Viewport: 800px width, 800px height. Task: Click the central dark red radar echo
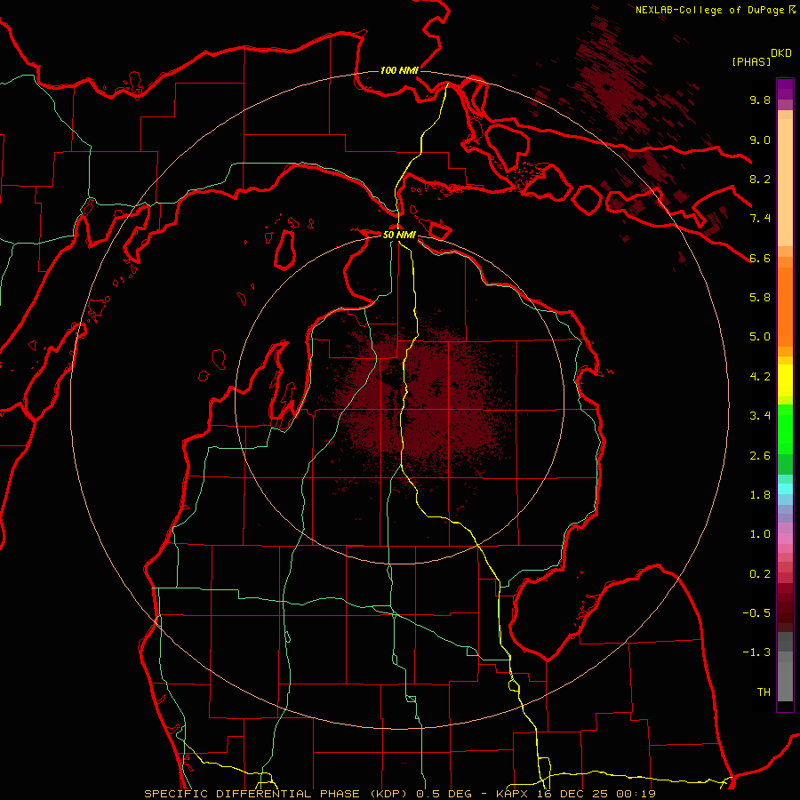(x=423, y=403)
